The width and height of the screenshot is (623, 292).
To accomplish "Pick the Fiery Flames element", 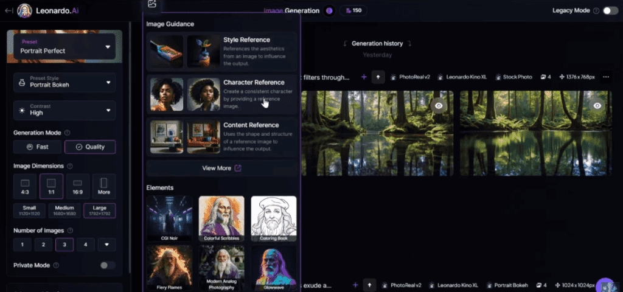I will coord(169,268).
